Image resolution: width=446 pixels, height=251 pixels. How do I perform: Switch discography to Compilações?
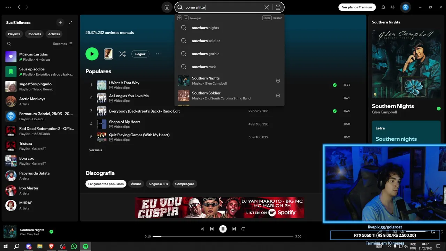point(185,184)
